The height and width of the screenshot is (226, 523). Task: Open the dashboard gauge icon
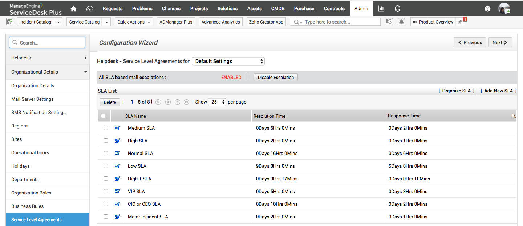pyautogui.click(x=90, y=9)
